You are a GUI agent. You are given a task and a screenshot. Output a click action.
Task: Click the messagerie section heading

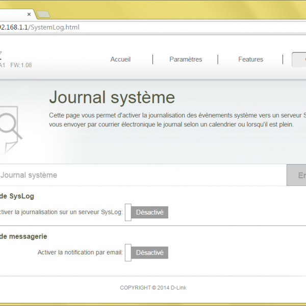[x=24, y=236]
